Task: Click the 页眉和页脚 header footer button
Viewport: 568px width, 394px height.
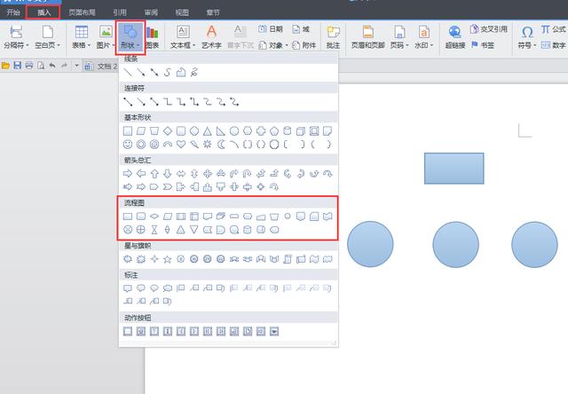Action: (x=368, y=36)
